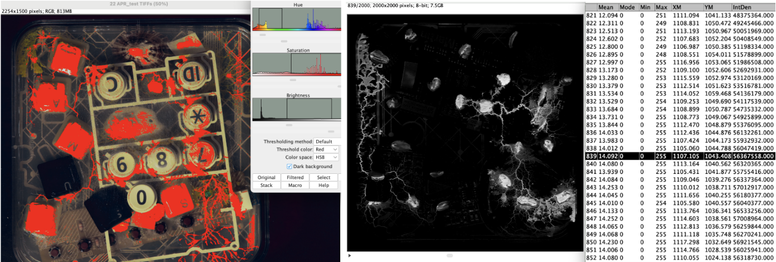776x262 pixels.
Task: Select highlighted row 839 in results table
Action: click(680, 156)
